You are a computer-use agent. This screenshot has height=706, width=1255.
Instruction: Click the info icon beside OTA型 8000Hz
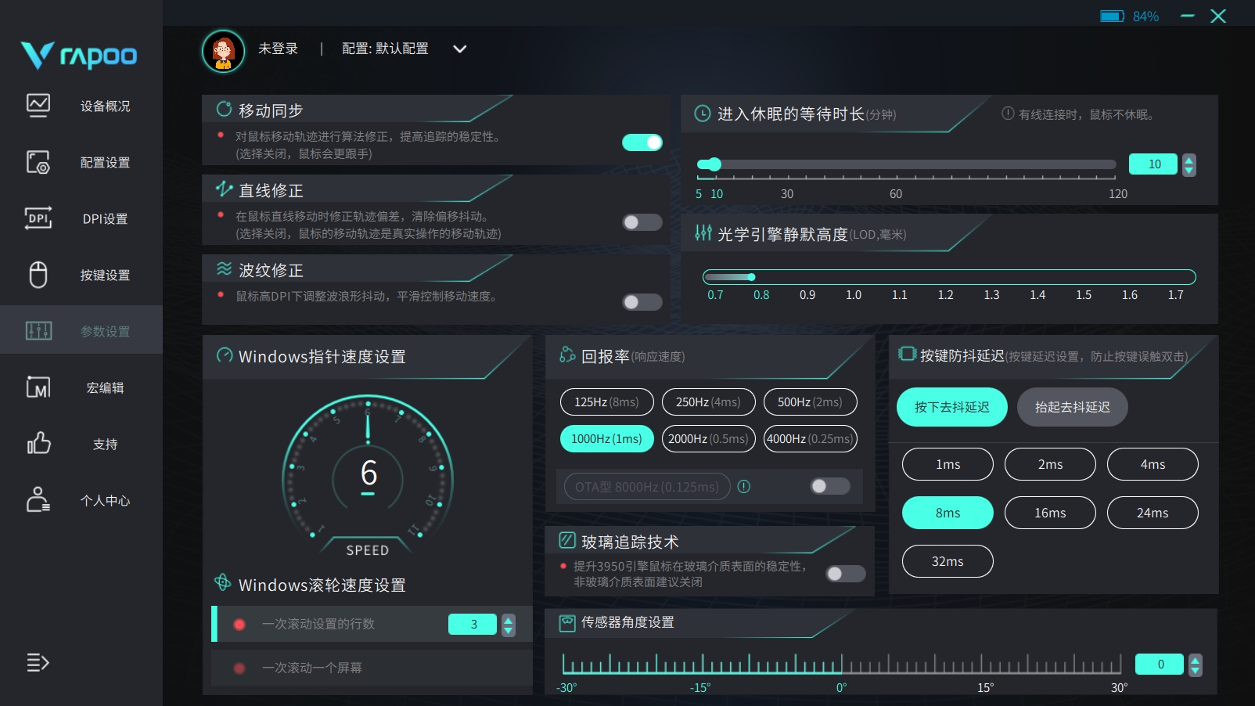[x=744, y=487]
